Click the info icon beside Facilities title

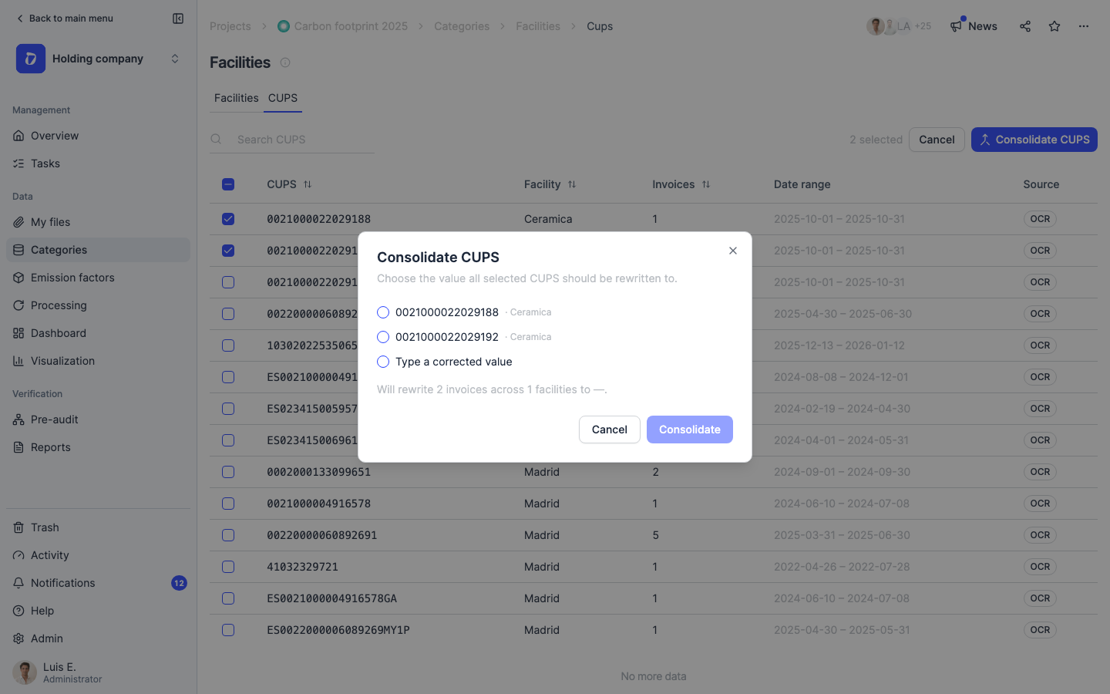(285, 62)
